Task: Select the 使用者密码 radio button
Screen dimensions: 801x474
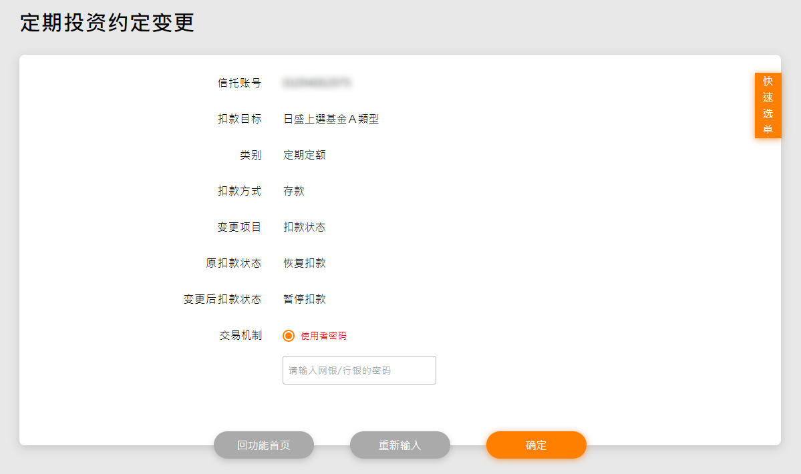Action: click(289, 336)
